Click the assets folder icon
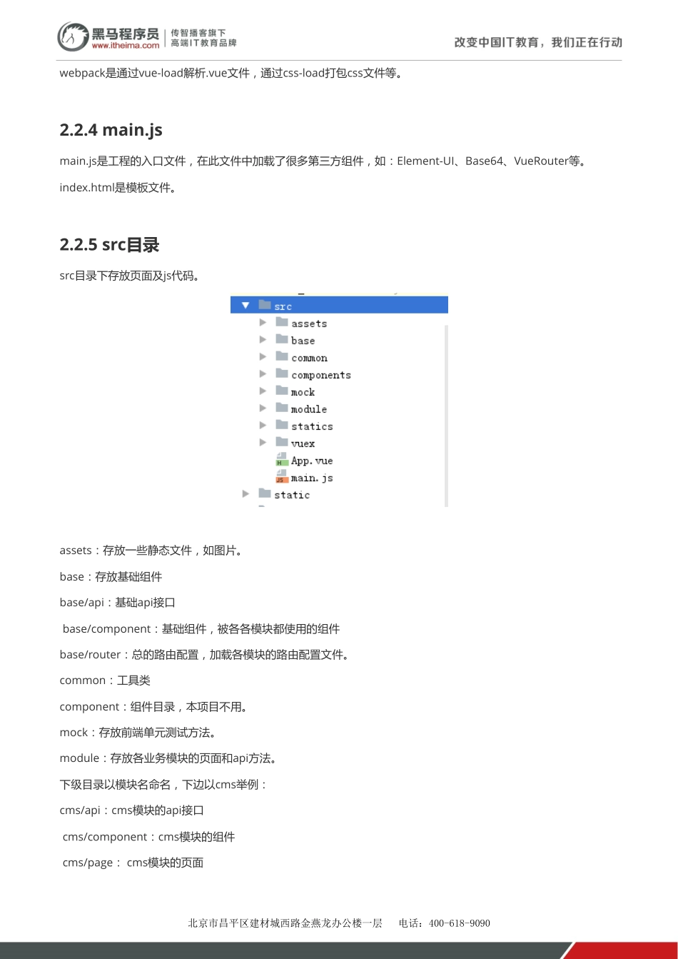The height and width of the screenshot is (959, 678). point(280,323)
